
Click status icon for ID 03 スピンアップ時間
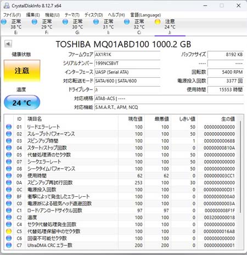[9, 141]
